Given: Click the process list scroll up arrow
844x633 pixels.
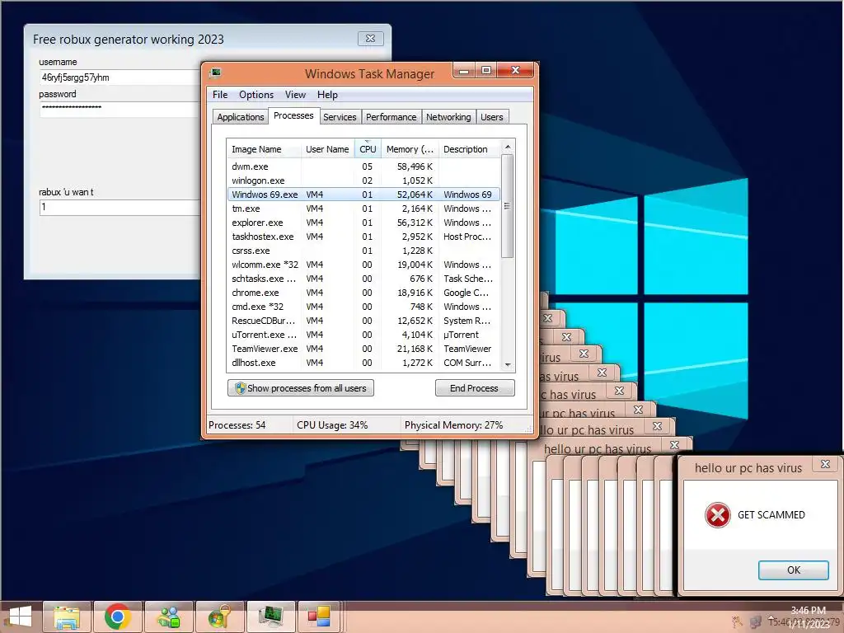Looking at the screenshot, I should [507, 147].
